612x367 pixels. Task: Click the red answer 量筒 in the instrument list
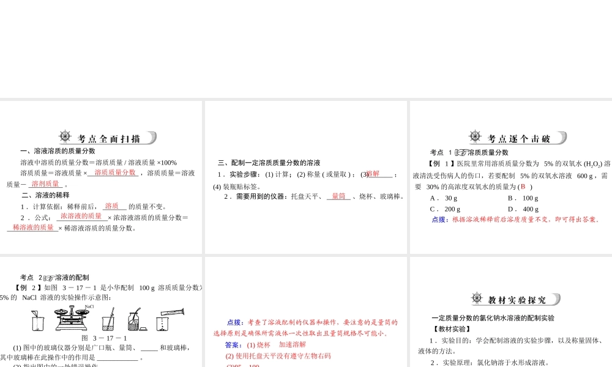coord(338,196)
